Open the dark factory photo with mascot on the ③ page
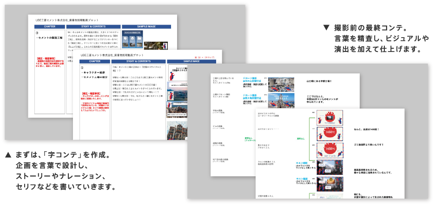This screenshot has height=206, width=435. pos(156,45)
